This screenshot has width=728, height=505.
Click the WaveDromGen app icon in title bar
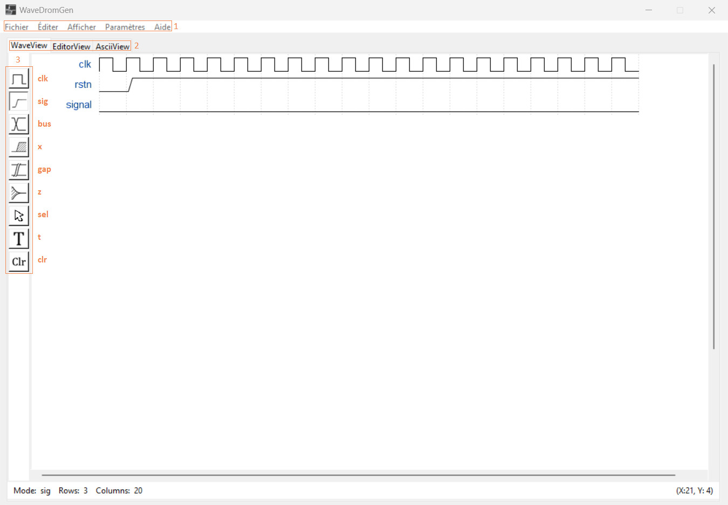coord(11,10)
